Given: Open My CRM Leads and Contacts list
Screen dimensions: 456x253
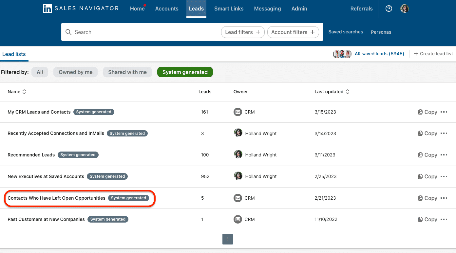Looking at the screenshot, I should click(39, 112).
